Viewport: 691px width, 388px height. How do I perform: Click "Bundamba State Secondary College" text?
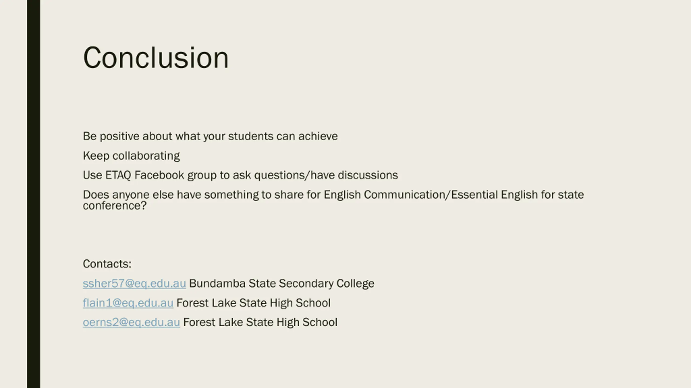coord(282,283)
